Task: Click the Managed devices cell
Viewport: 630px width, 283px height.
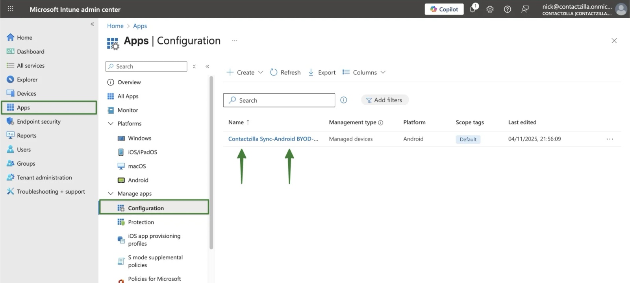Action: [x=350, y=139]
